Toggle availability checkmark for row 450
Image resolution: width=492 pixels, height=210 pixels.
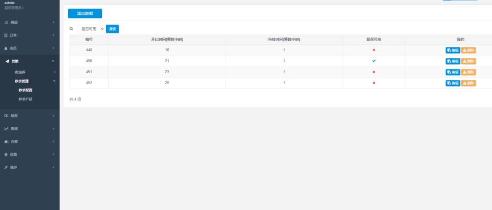[374, 61]
